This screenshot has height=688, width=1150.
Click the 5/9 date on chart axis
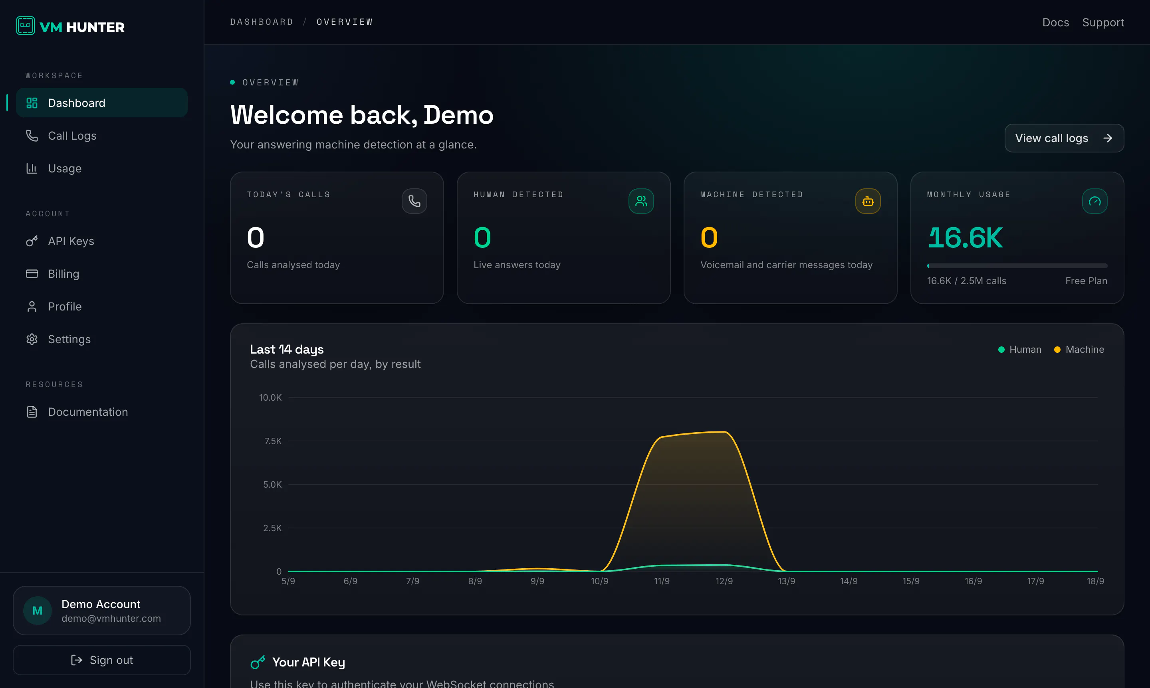coord(288,581)
